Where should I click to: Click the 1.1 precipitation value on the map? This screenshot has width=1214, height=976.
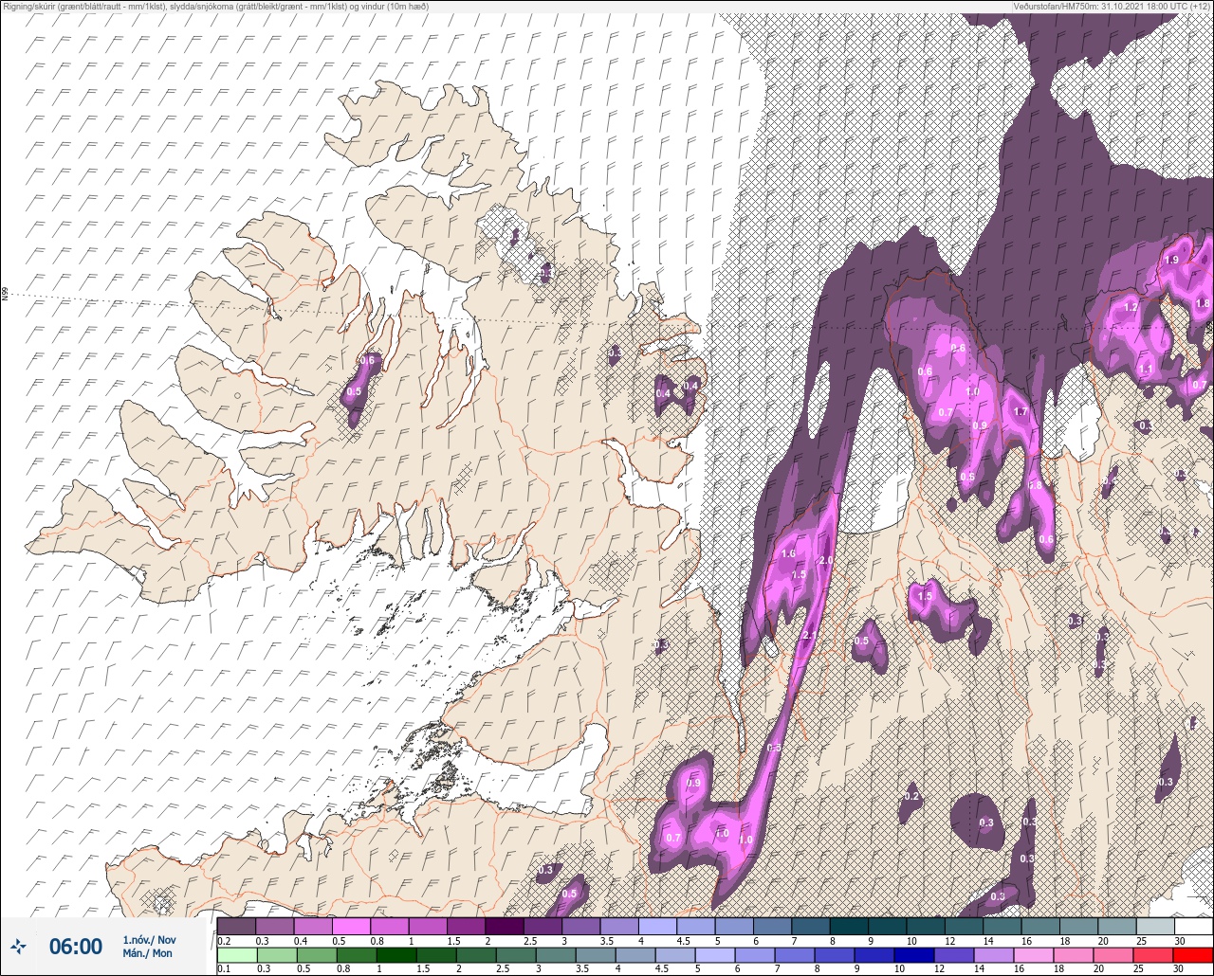pos(1145,370)
